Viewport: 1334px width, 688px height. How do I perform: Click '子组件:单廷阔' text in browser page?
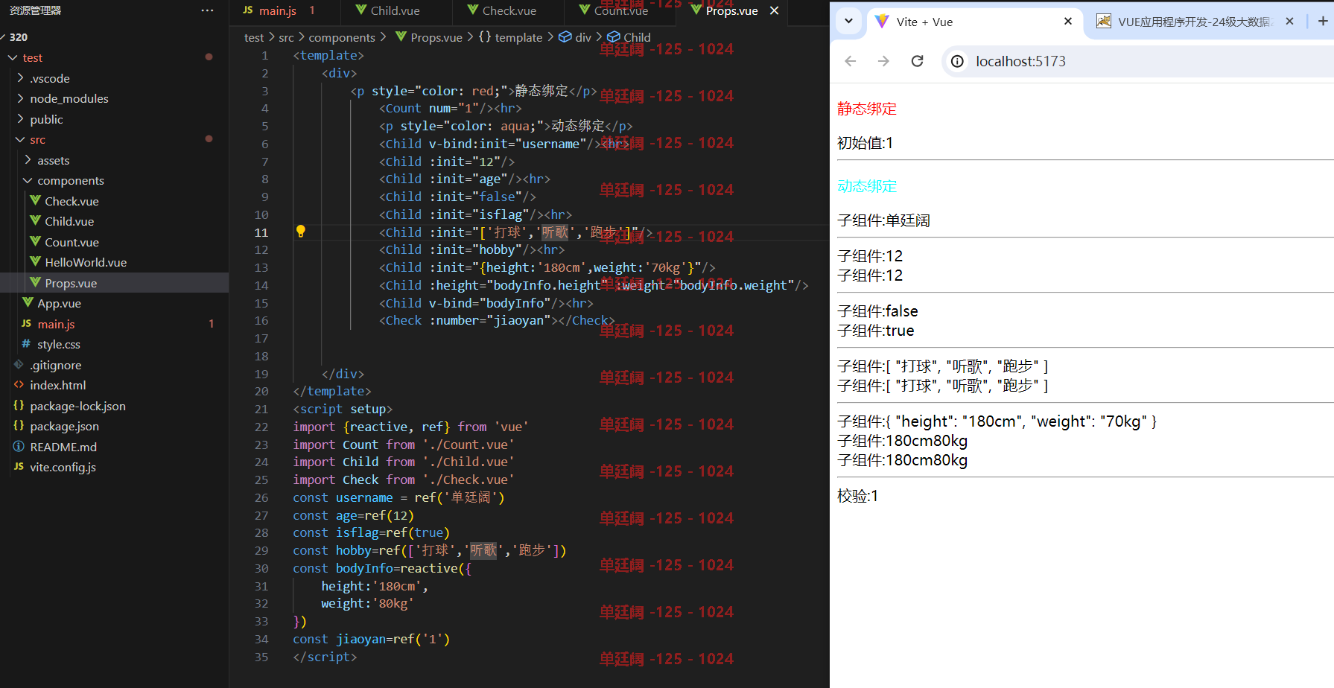pyautogui.click(x=883, y=220)
